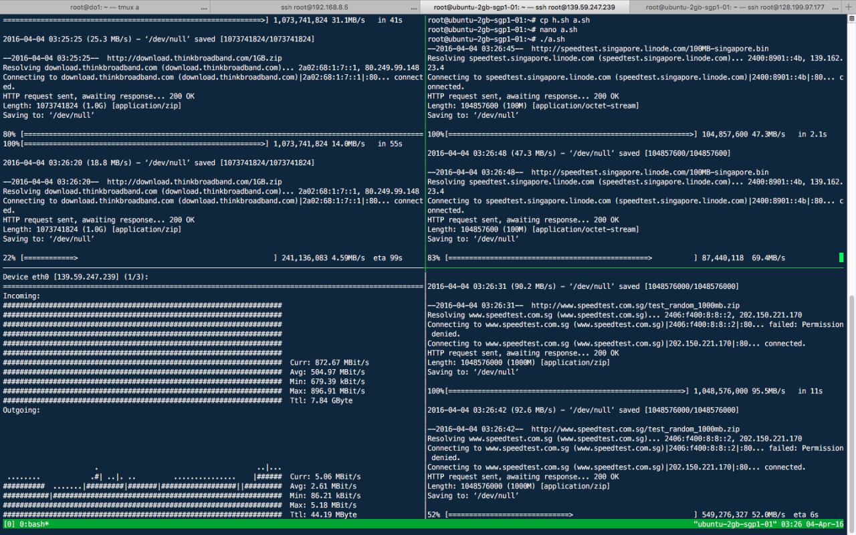Click '1,048,576,000 95.5MB/s in 11s' text

758,391
